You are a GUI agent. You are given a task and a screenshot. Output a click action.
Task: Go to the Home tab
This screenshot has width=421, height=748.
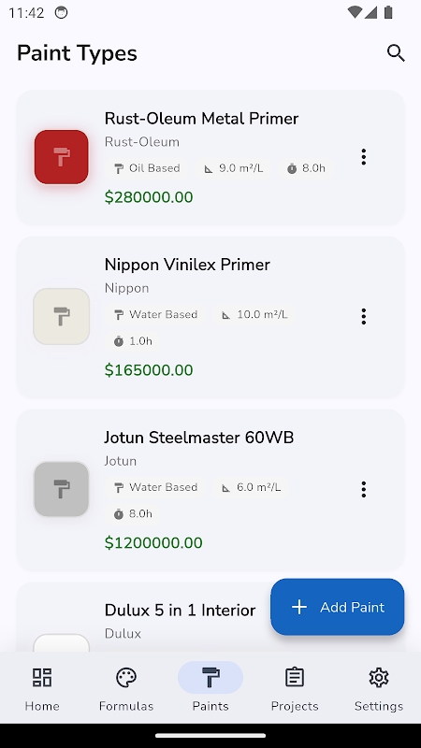click(x=42, y=689)
